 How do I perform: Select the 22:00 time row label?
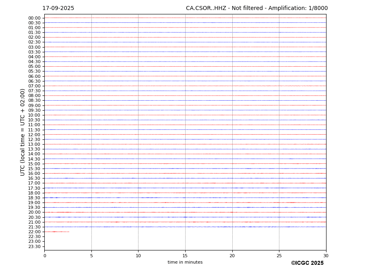(34, 232)
